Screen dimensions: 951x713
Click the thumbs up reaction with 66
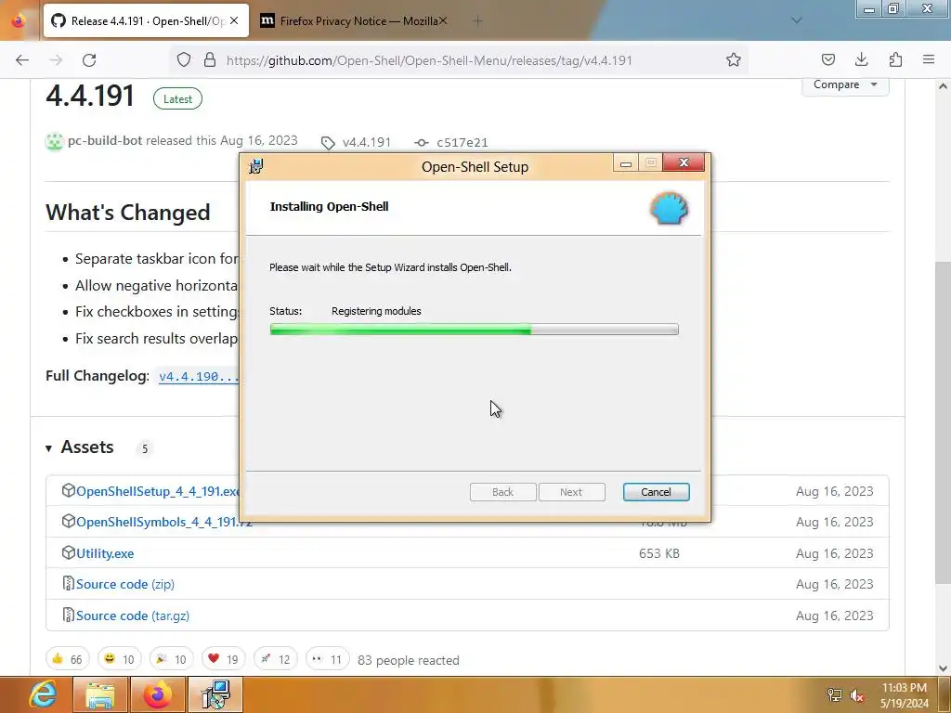click(x=67, y=659)
